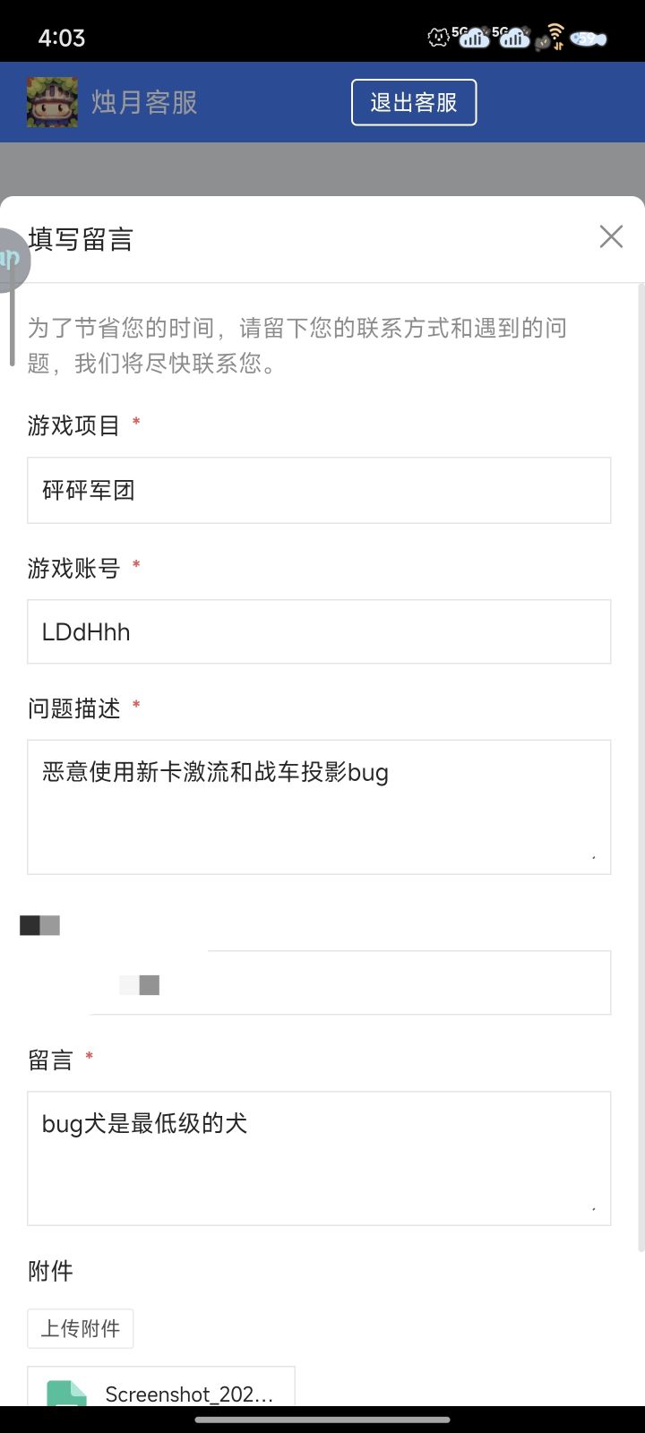Focus the blurred contact input field

(x=351, y=983)
